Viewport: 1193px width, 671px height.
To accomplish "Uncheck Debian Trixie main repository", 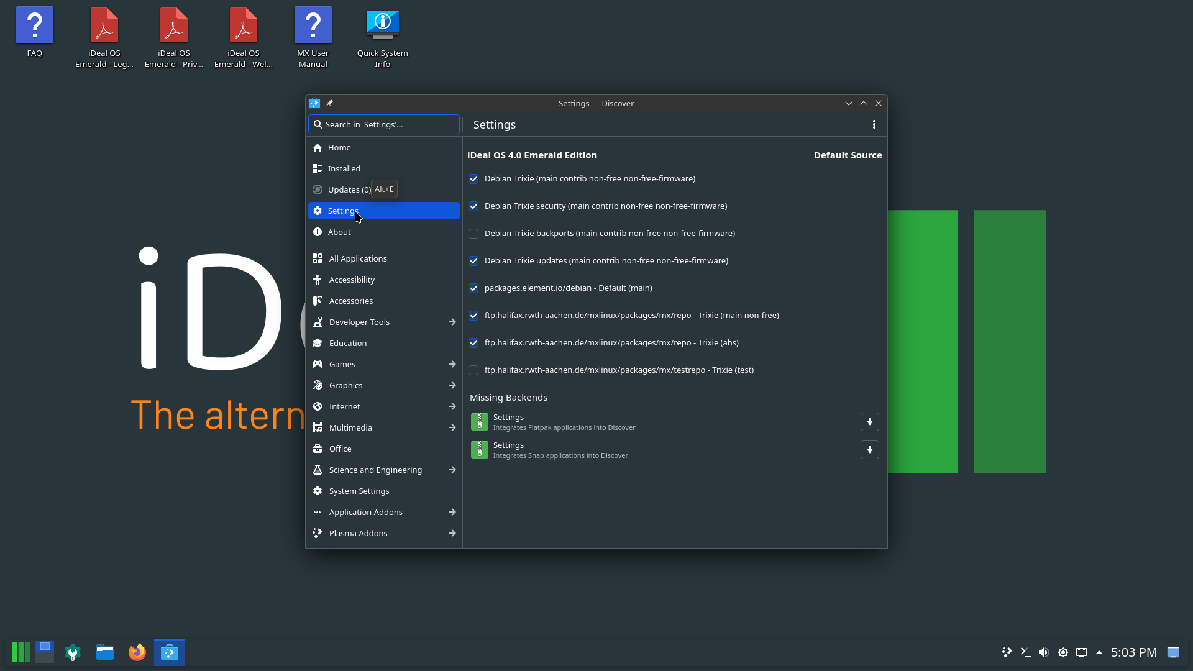I will (473, 179).
